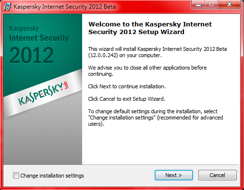Click the Kaspersky word in green banner

pos(24,28)
